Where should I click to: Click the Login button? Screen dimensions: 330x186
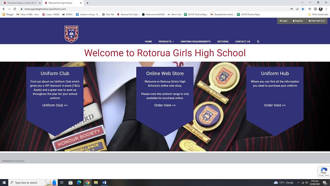283,21
